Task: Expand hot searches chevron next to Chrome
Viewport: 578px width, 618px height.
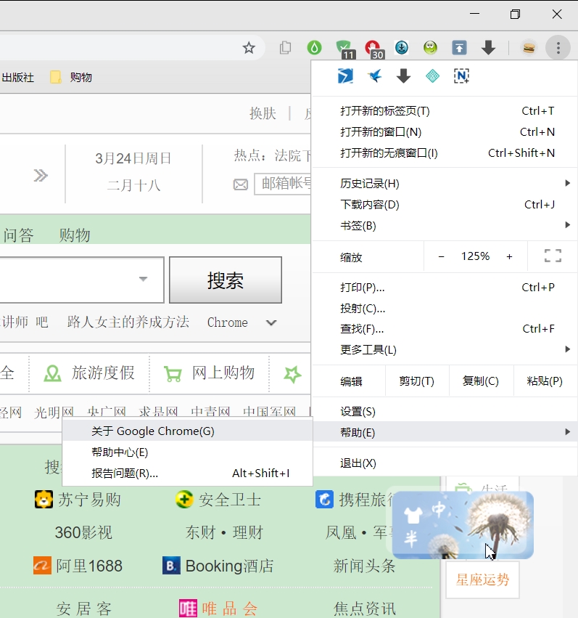Action: coord(271,322)
